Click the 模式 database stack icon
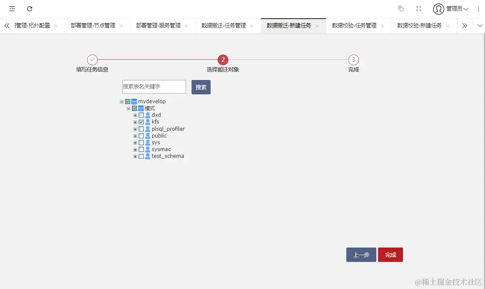This screenshot has height=289, width=485. tap(141, 108)
